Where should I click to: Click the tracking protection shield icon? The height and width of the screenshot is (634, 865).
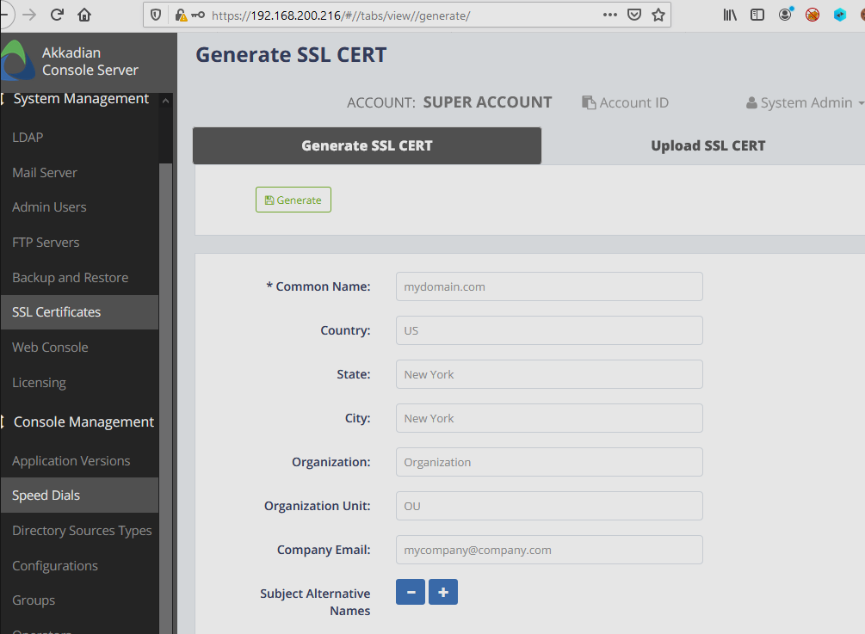pos(156,15)
